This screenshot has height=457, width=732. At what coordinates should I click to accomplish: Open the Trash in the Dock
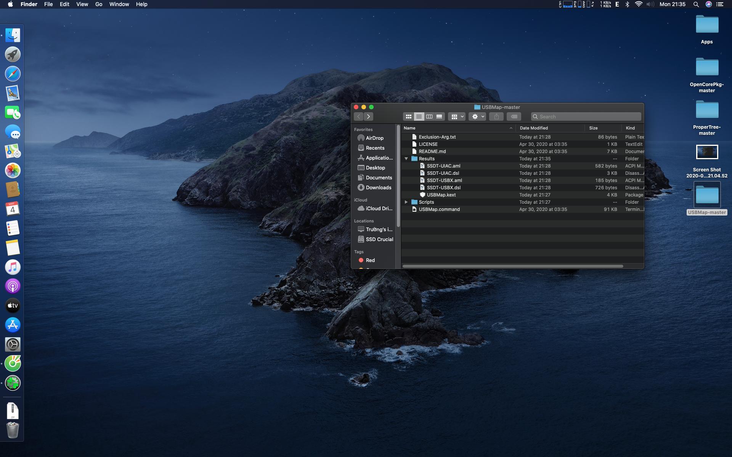[13, 430]
